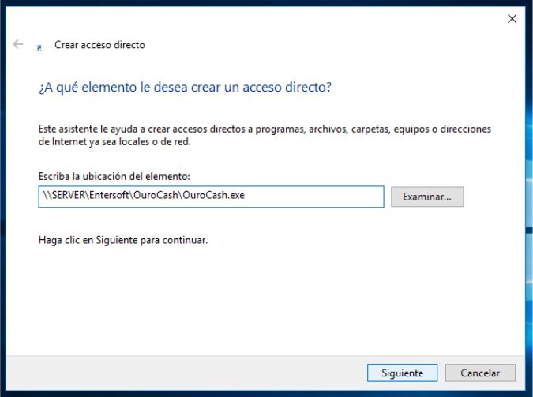Click the "Escriba la ubicación del elemento:" label
The width and height of the screenshot is (533, 397).
(114, 177)
